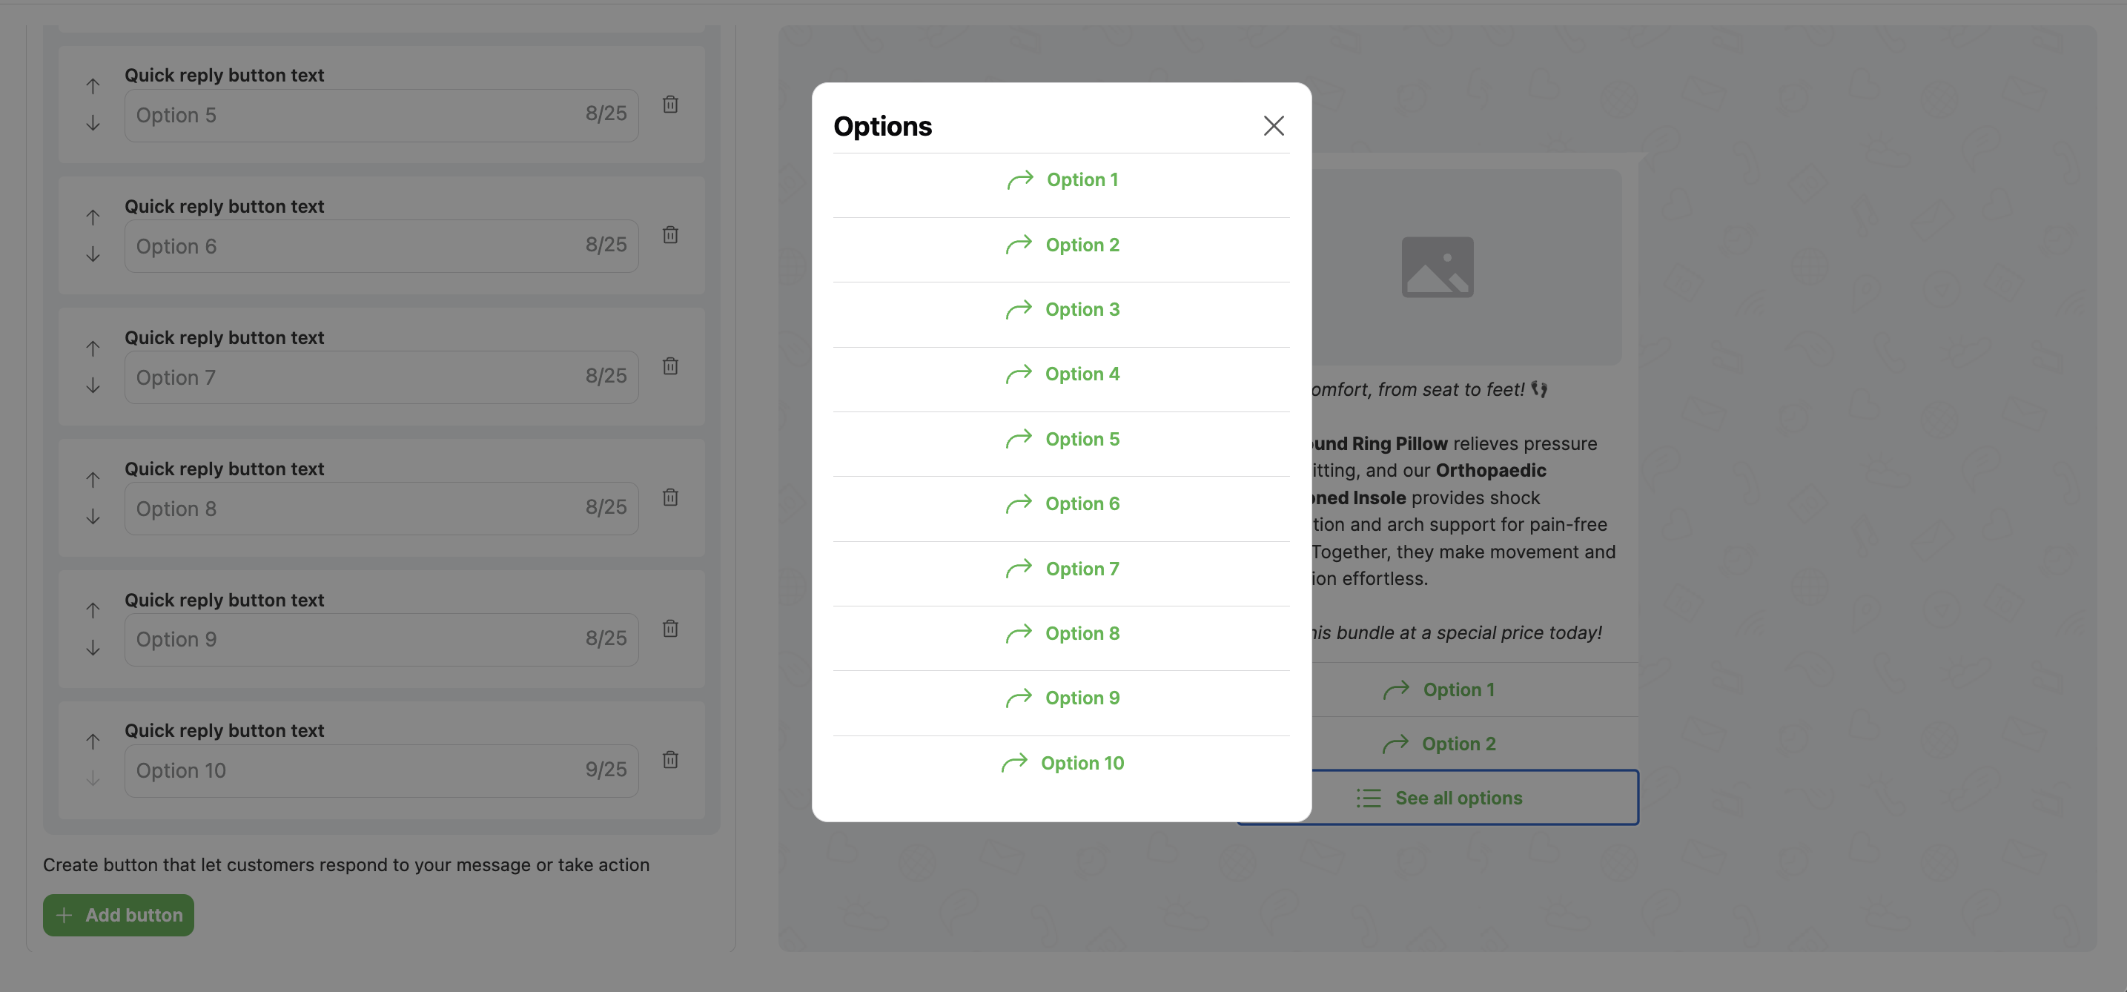Click the image placeholder in preview

[1437, 267]
